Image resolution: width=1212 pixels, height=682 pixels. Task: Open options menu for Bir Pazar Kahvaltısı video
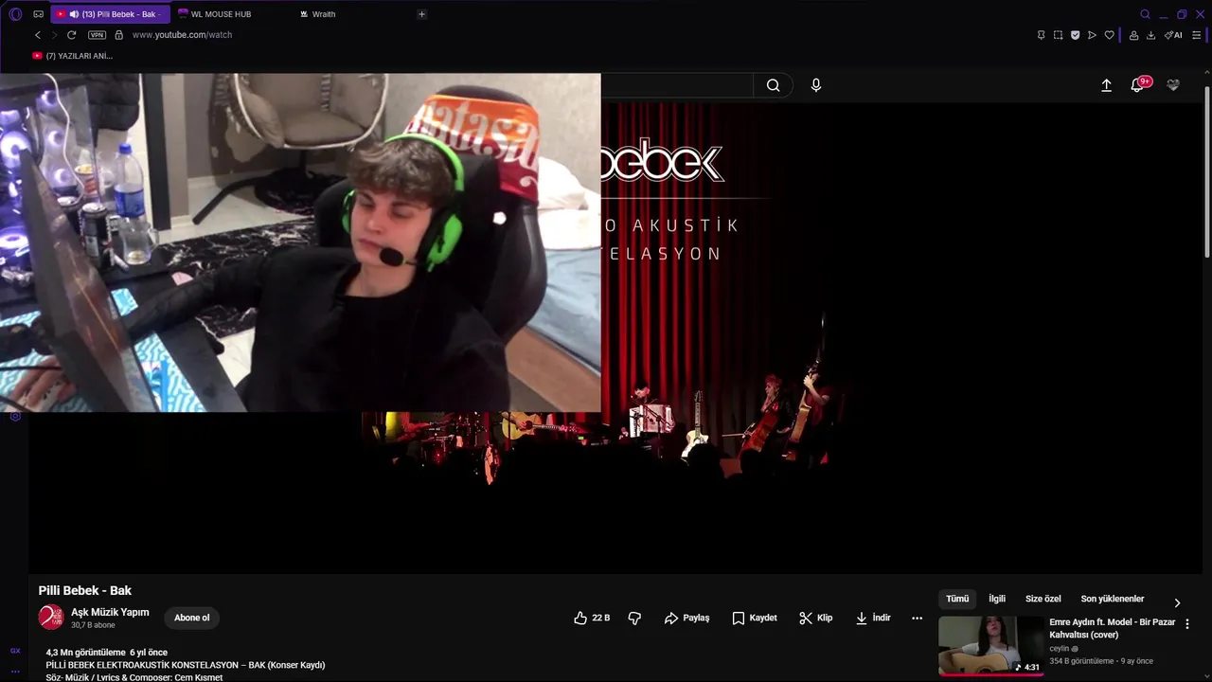[x=1187, y=624]
